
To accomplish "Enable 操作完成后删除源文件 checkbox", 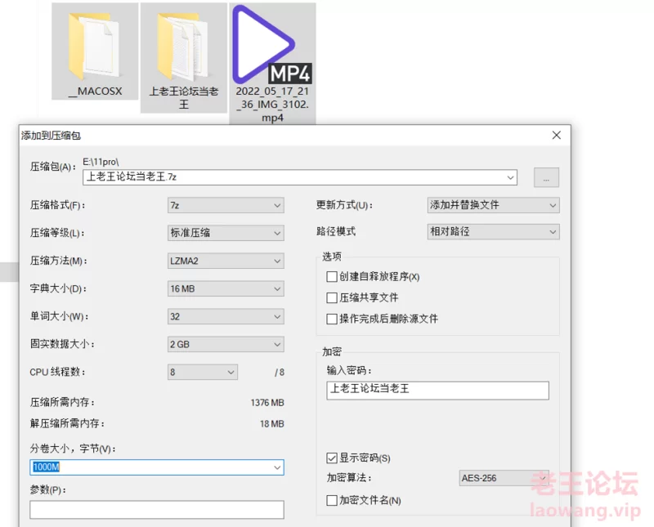I will 332,319.
